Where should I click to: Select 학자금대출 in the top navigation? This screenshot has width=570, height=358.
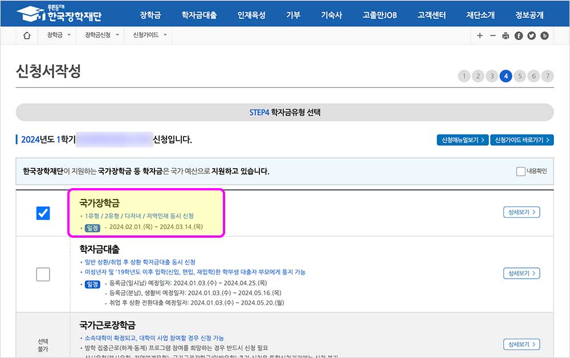200,14
